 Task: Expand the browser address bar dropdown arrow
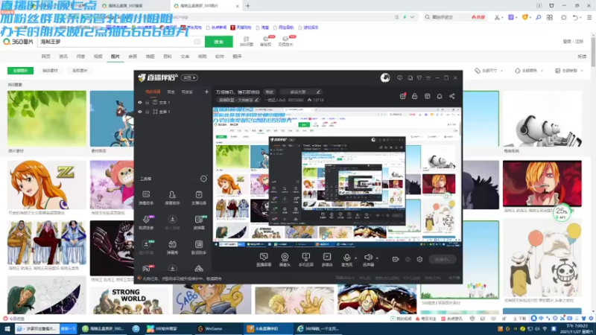coord(412,17)
